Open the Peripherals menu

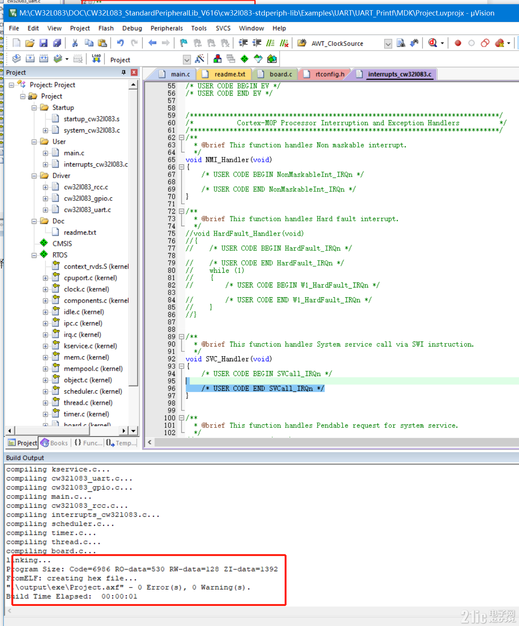click(167, 28)
